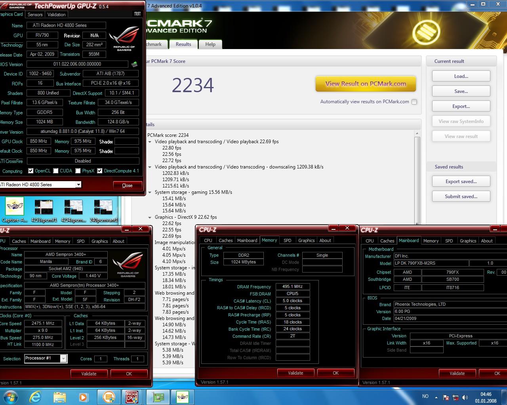Open the GPU selection dropdown in GPU-Z
Image resolution: width=507 pixels, height=405 pixels.
click(x=78, y=185)
